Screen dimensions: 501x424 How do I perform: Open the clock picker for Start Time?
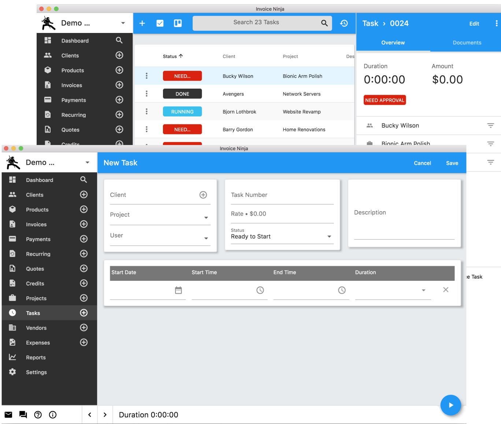260,290
